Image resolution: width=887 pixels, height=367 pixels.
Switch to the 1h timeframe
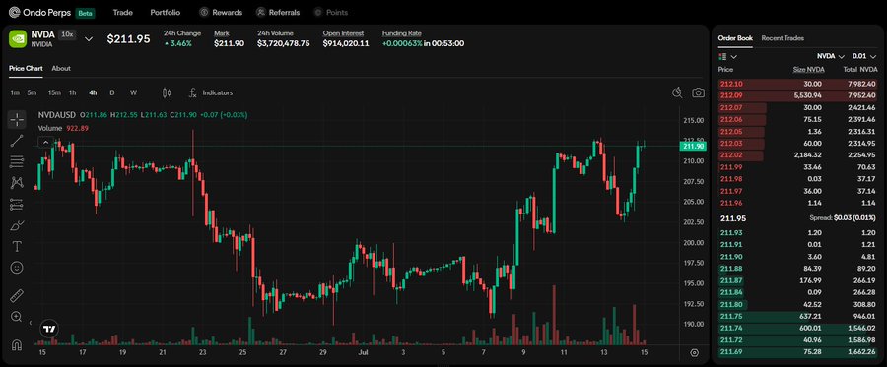72,92
